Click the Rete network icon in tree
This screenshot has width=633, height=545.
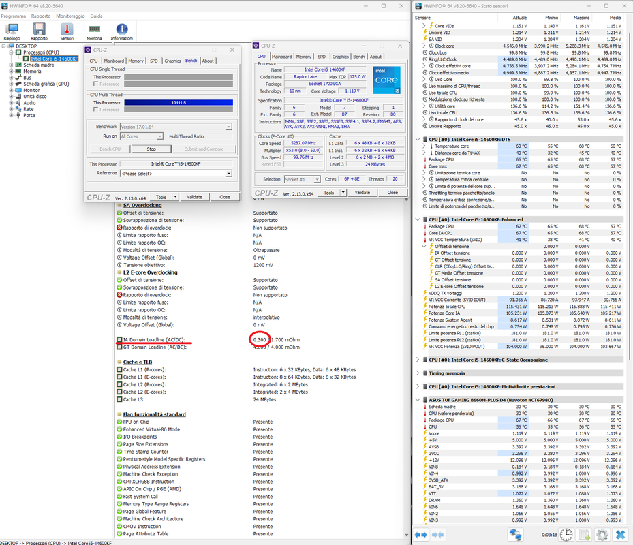(18, 109)
